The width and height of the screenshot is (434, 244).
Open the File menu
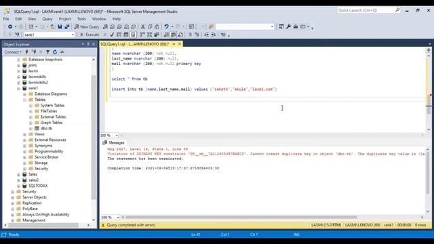(6, 19)
